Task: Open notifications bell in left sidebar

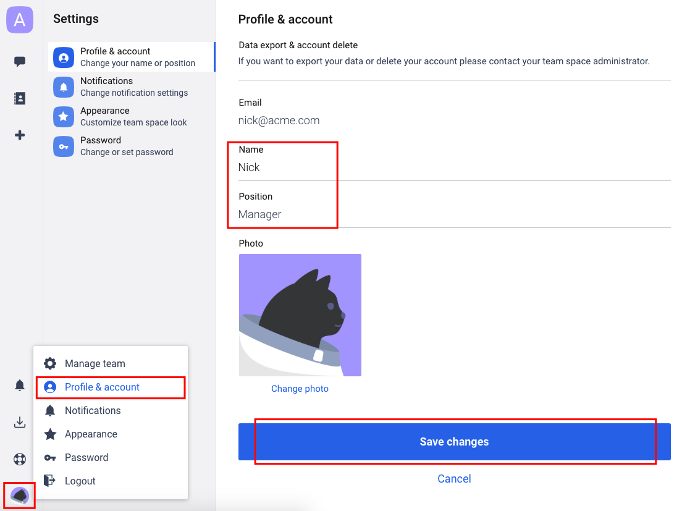Action: (x=20, y=386)
